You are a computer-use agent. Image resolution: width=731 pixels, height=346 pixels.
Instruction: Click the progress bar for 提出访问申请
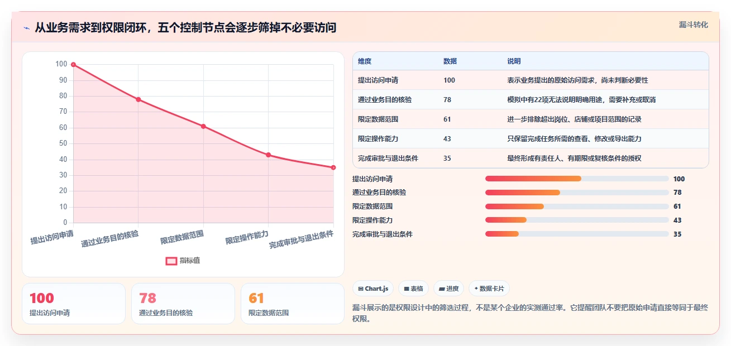(577, 179)
